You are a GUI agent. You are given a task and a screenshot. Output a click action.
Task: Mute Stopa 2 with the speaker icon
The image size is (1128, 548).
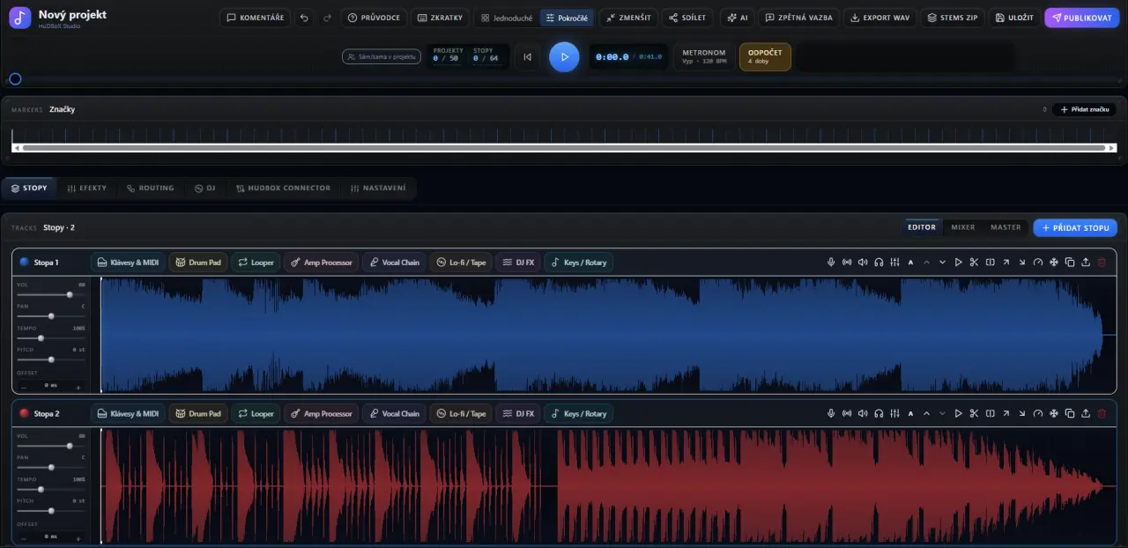click(863, 413)
